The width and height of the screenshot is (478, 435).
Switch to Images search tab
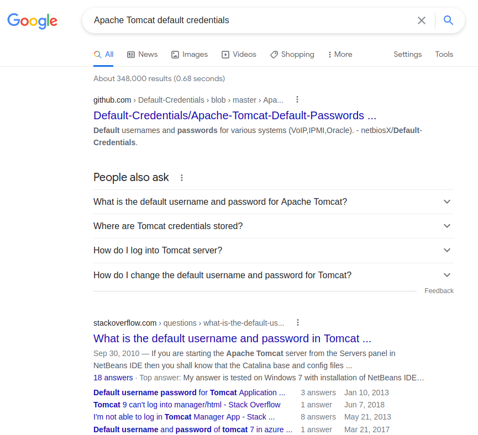click(190, 54)
